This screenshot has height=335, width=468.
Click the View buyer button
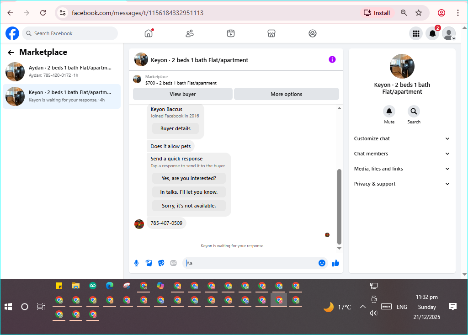pyautogui.click(x=183, y=94)
